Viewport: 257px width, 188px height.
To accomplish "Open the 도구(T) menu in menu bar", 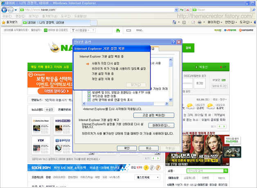I will (66, 16).
